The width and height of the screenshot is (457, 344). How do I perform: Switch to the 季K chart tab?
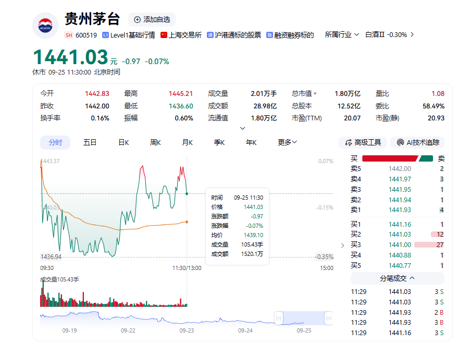click(219, 143)
